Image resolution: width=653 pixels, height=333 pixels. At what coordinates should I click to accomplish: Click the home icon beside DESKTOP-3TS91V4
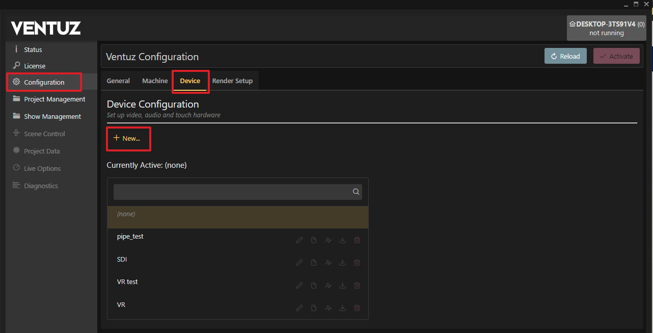click(573, 24)
